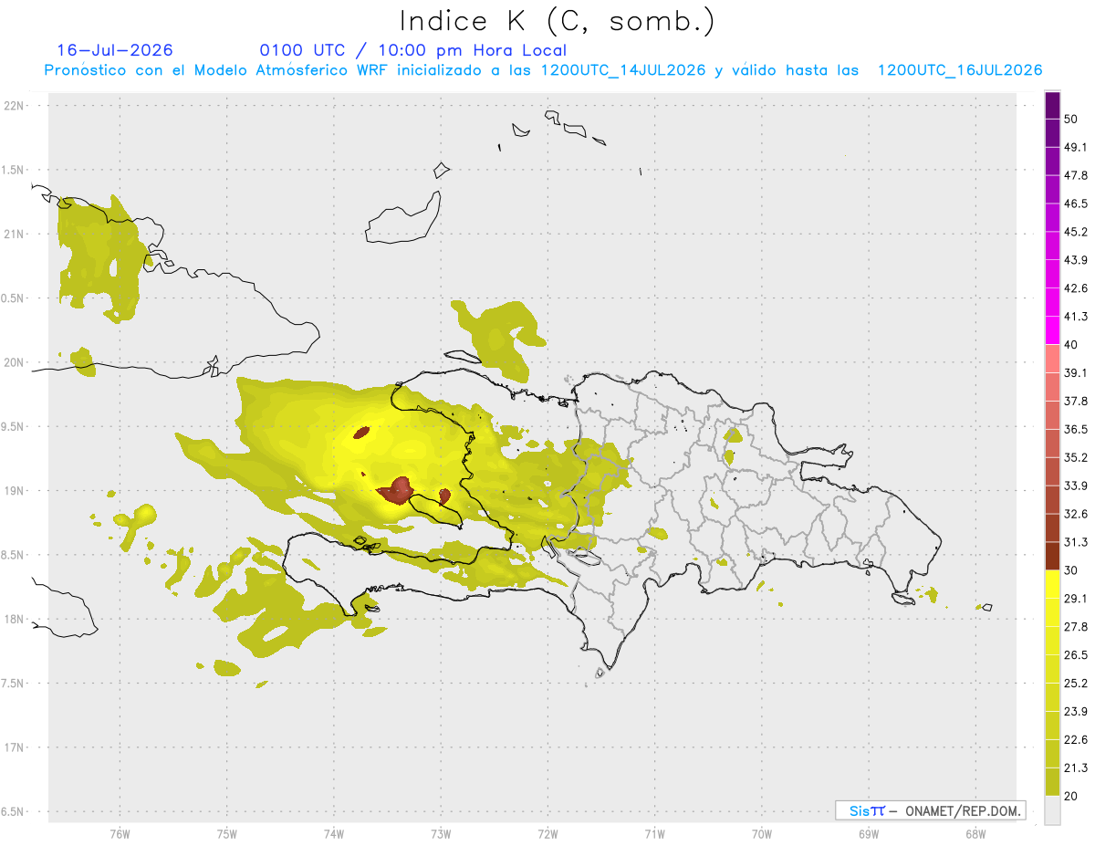Click the longitude axis label "74W"
The width and height of the screenshot is (1095, 846).
coord(333,833)
